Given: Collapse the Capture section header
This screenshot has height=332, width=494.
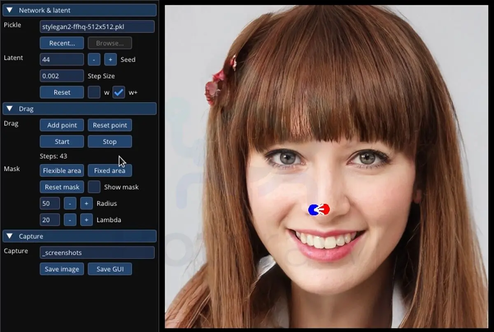Looking at the screenshot, I should click(80, 236).
